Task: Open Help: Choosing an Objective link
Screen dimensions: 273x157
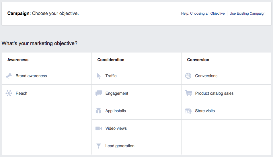Action: [x=203, y=13]
